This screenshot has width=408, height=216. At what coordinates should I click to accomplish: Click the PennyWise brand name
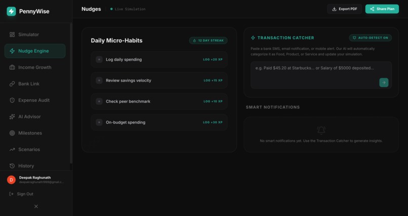point(34,11)
